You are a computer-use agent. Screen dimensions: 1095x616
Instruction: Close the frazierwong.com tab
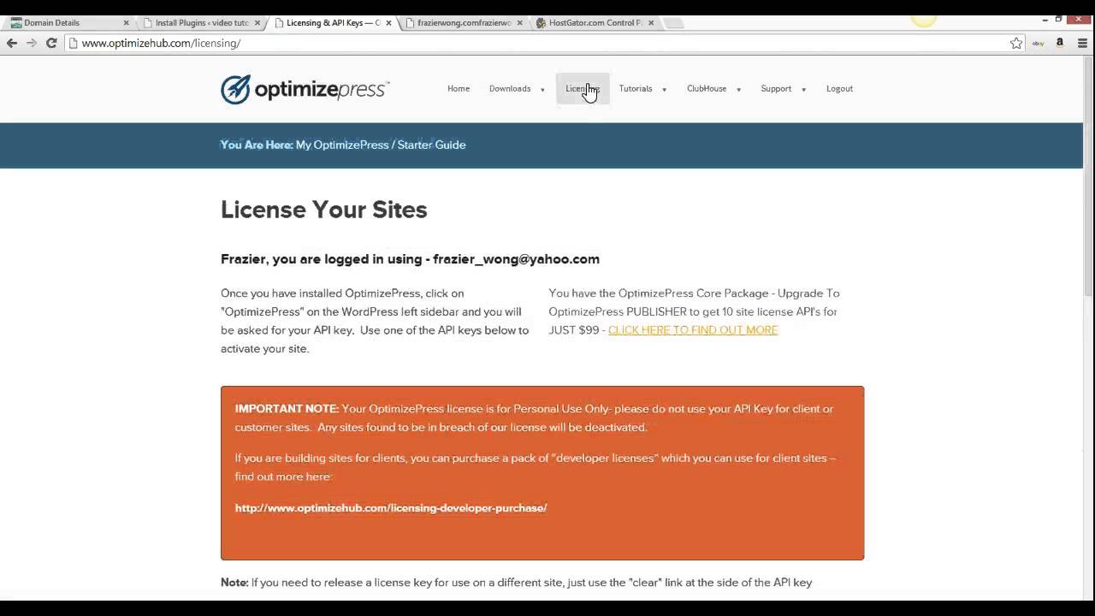click(x=519, y=23)
